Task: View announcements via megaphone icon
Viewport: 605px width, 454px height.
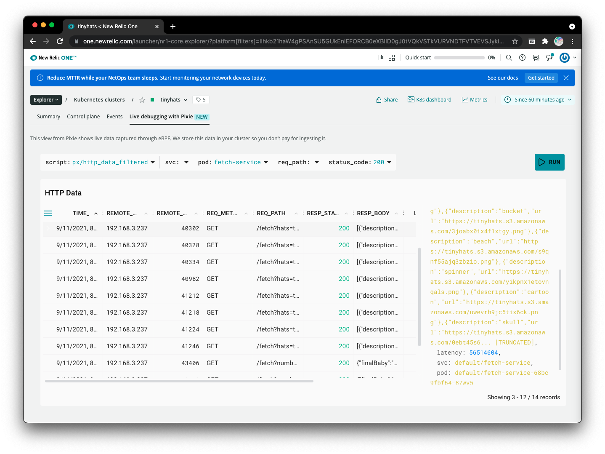Action: click(x=549, y=58)
